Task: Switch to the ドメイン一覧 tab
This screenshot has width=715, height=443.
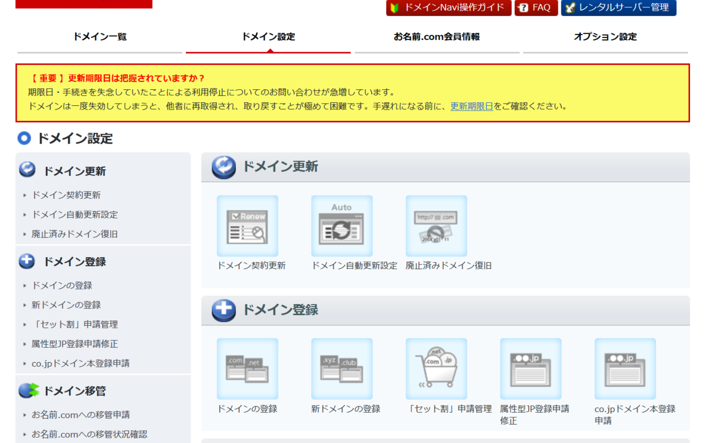Action: [100, 37]
